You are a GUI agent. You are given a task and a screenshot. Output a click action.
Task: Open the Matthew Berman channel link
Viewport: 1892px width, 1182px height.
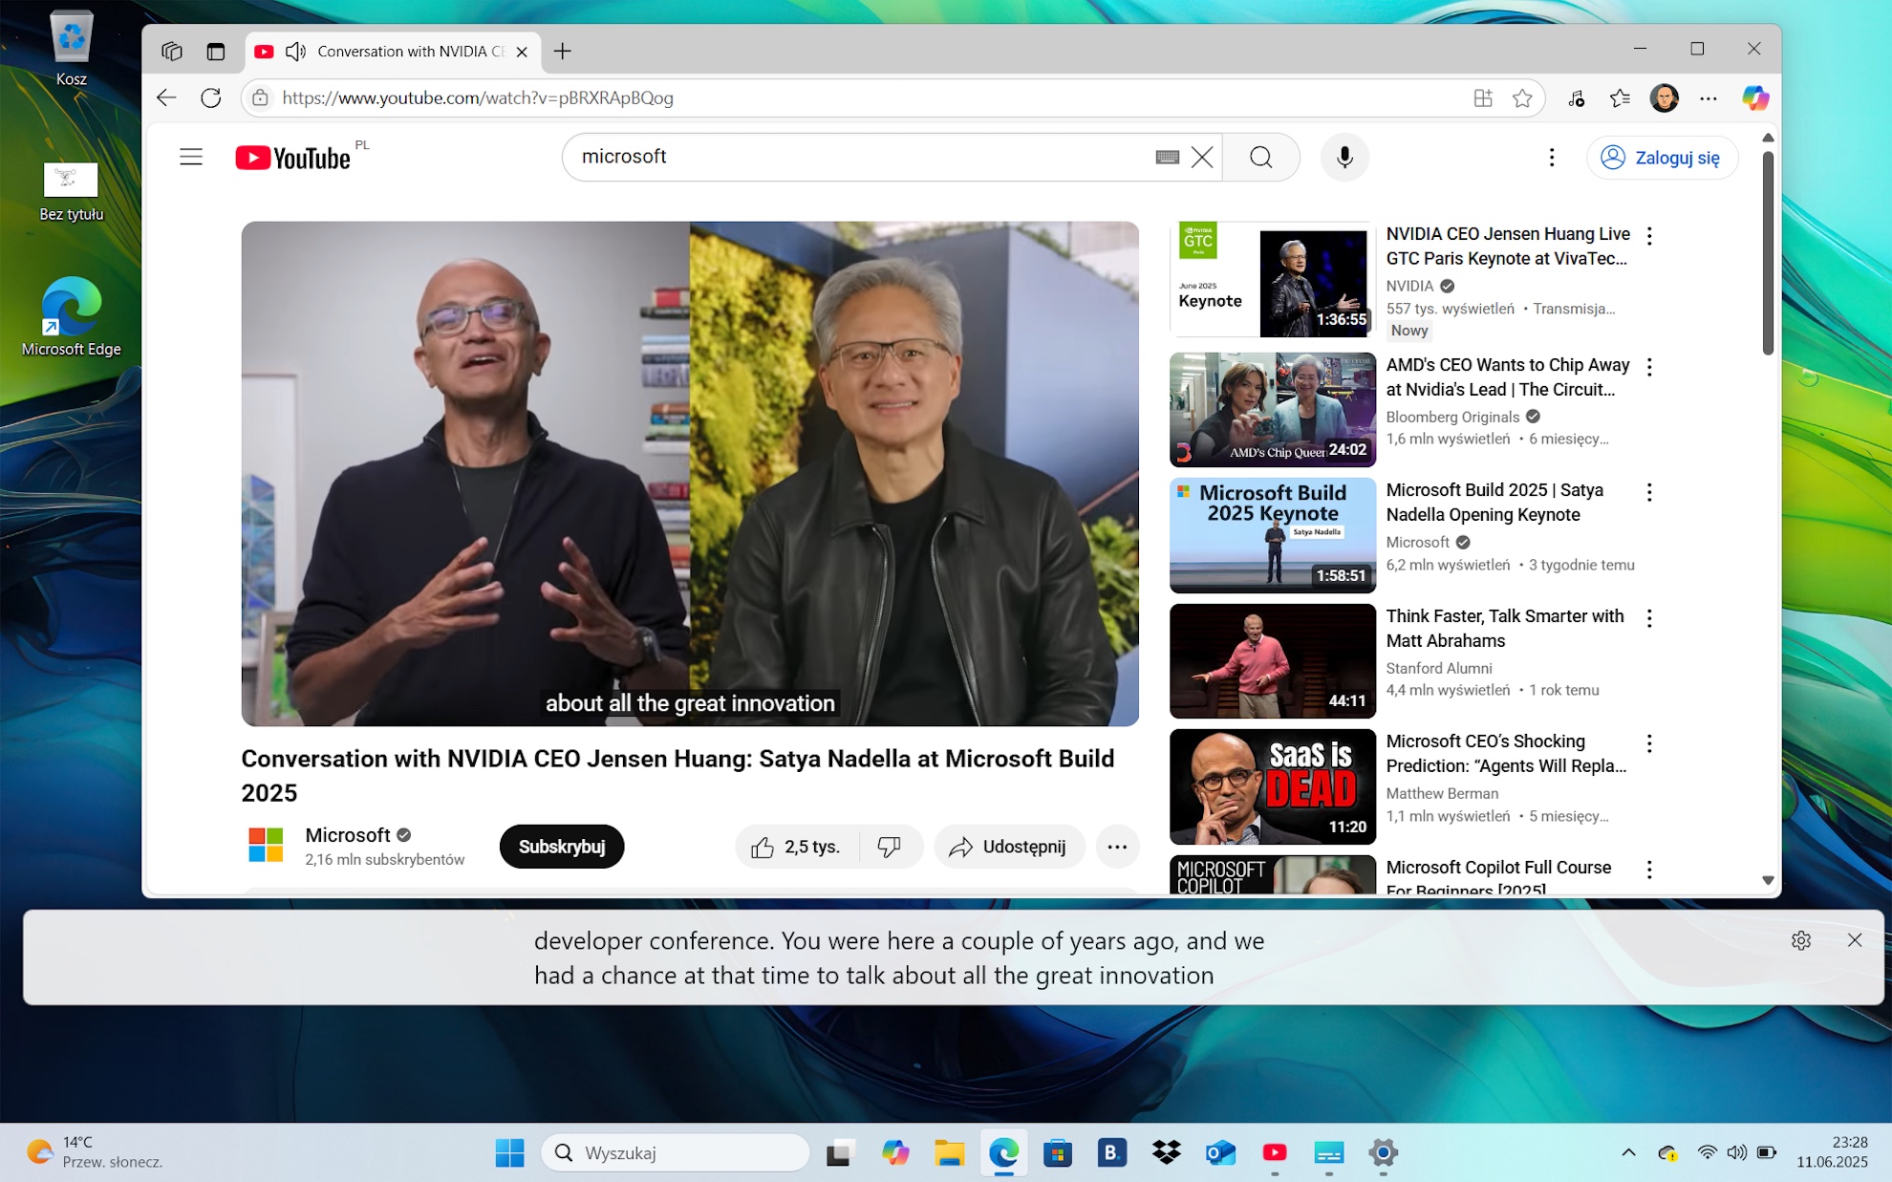pos(1442,793)
